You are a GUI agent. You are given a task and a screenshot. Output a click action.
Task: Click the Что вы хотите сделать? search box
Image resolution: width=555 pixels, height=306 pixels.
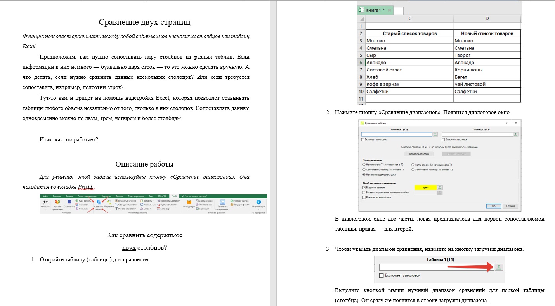194,196
